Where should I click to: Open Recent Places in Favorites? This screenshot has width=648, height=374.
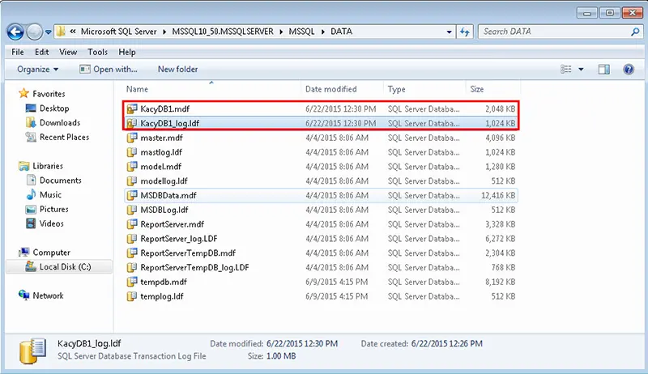pyautogui.click(x=64, y=138)
